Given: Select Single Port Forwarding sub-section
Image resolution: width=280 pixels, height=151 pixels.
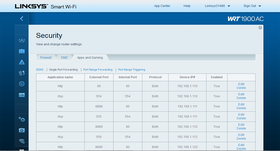Looking at the screenshot, I should coord(63,70).
